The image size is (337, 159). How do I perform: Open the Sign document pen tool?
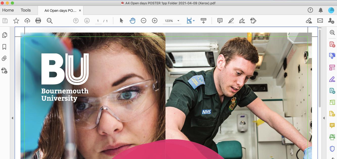[242, 21]
